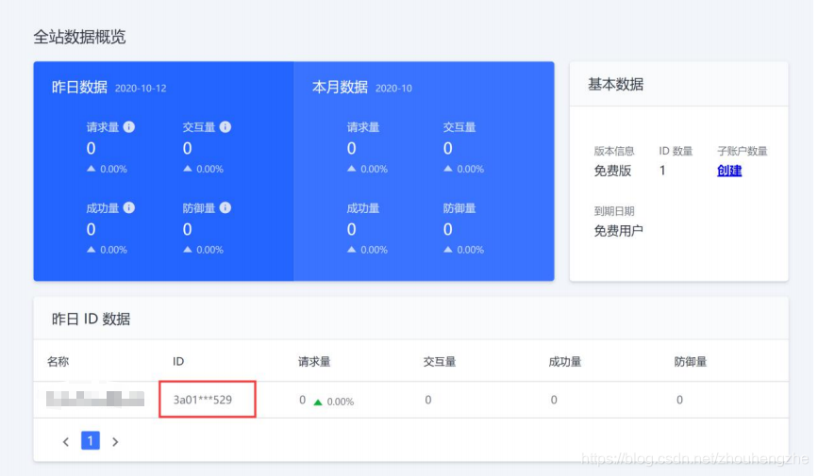Click the ID value 3a01***529
Image resolution: width=818 pixels, height=476 pixels.
[x=203, y=400]
